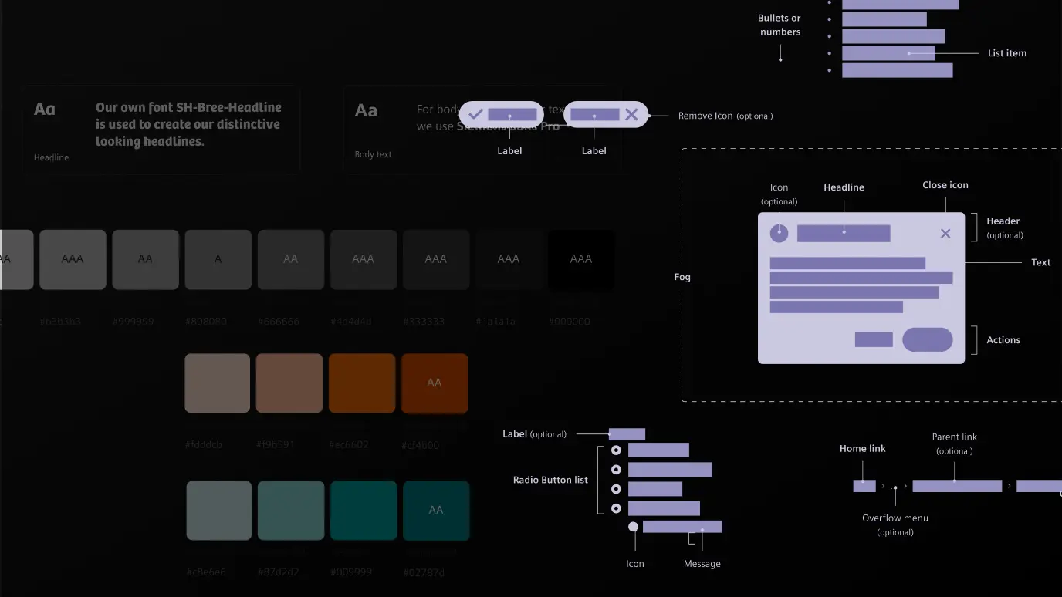Click the headline placeholder bar in the dialog
Screen dimensions: 1062x597
coord(844,233)
